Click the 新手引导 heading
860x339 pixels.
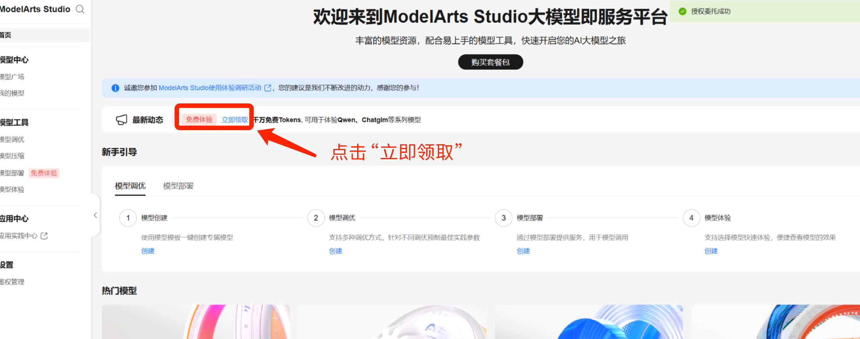[x=119, y=152]
